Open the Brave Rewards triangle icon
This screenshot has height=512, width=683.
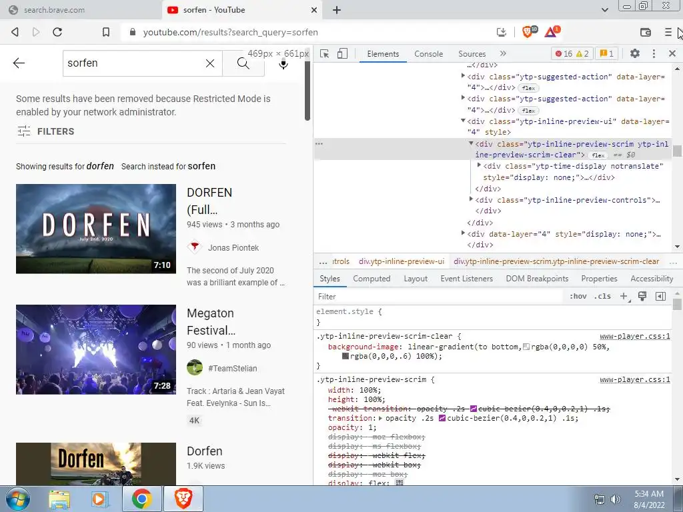[x=552, y=31]
